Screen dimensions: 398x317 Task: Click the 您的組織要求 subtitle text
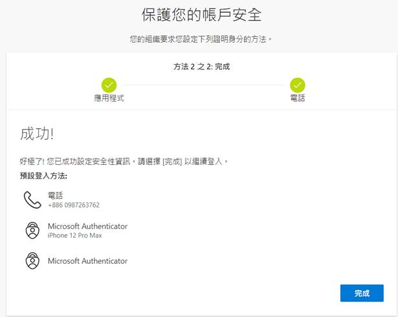201,39
